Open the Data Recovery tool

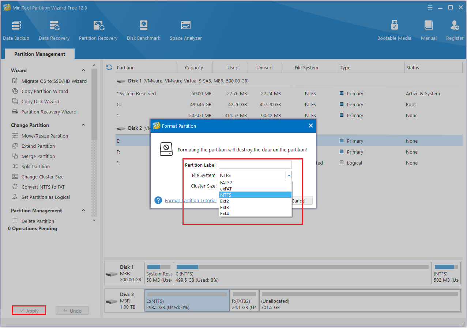click(x=54, y=29)
